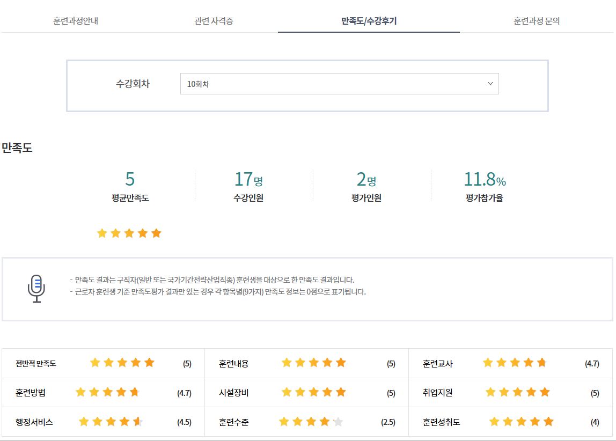Click the 전반적 만족도 star rating
The height and width of the screenshot is (441, 616).
click(x=122, y=363)
